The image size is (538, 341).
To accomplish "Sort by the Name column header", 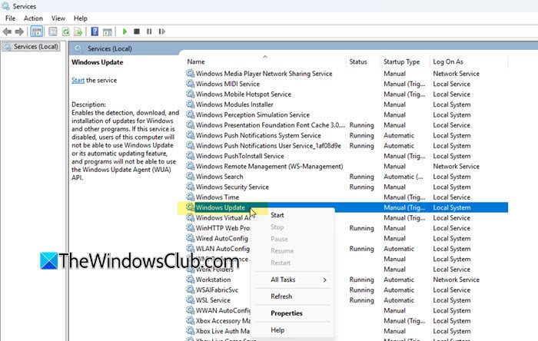I will [x=196, y=61].
